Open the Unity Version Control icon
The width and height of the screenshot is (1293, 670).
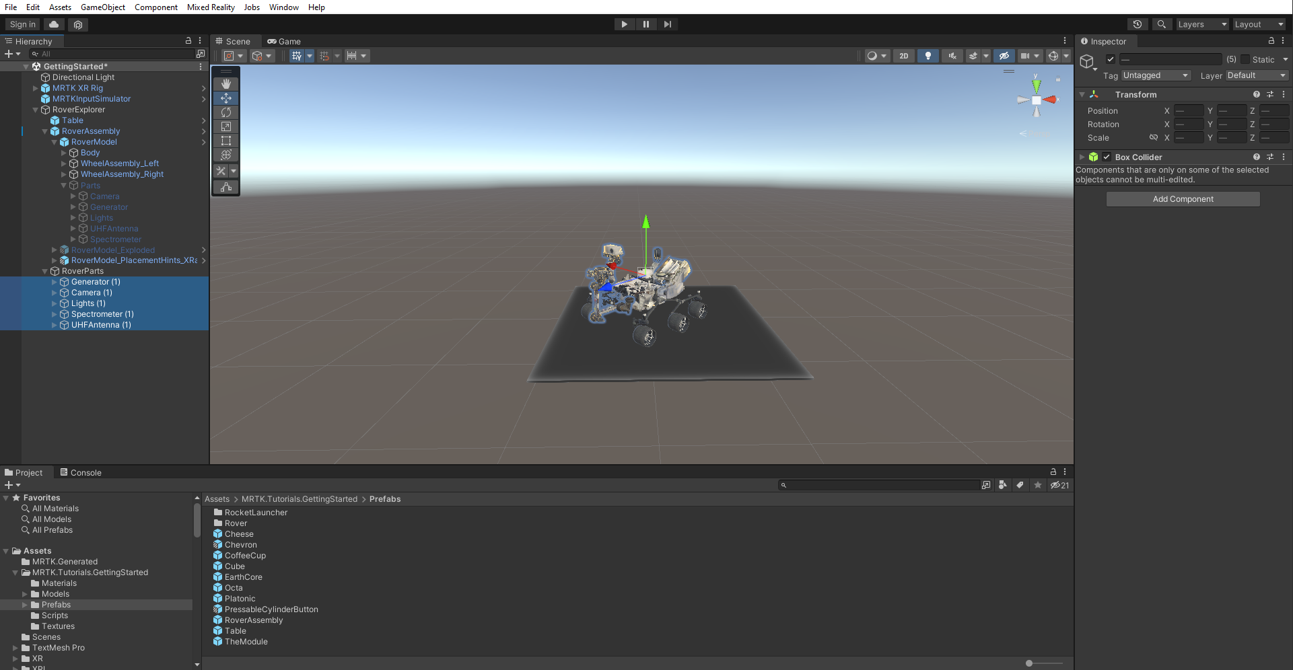[78, 24]
